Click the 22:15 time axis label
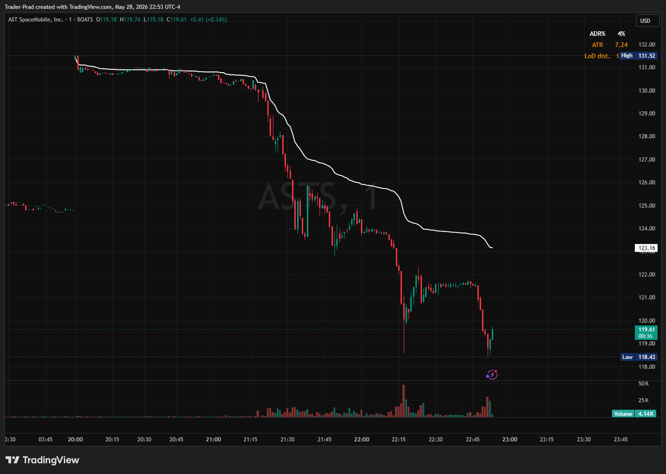The width and height of the screenshot is (666, 474). point(398,440)
